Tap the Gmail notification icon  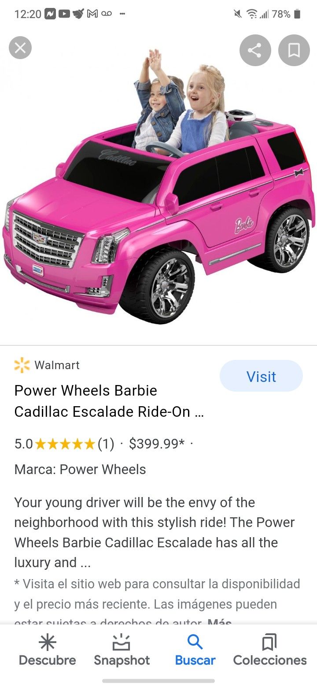click(x=92, y=14)
